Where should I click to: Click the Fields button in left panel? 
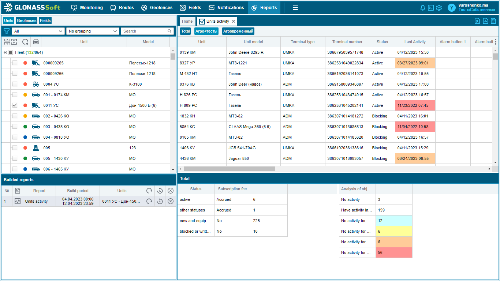pos(45,20)
